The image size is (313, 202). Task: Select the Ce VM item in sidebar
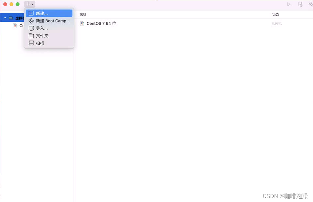coord(22,25)
